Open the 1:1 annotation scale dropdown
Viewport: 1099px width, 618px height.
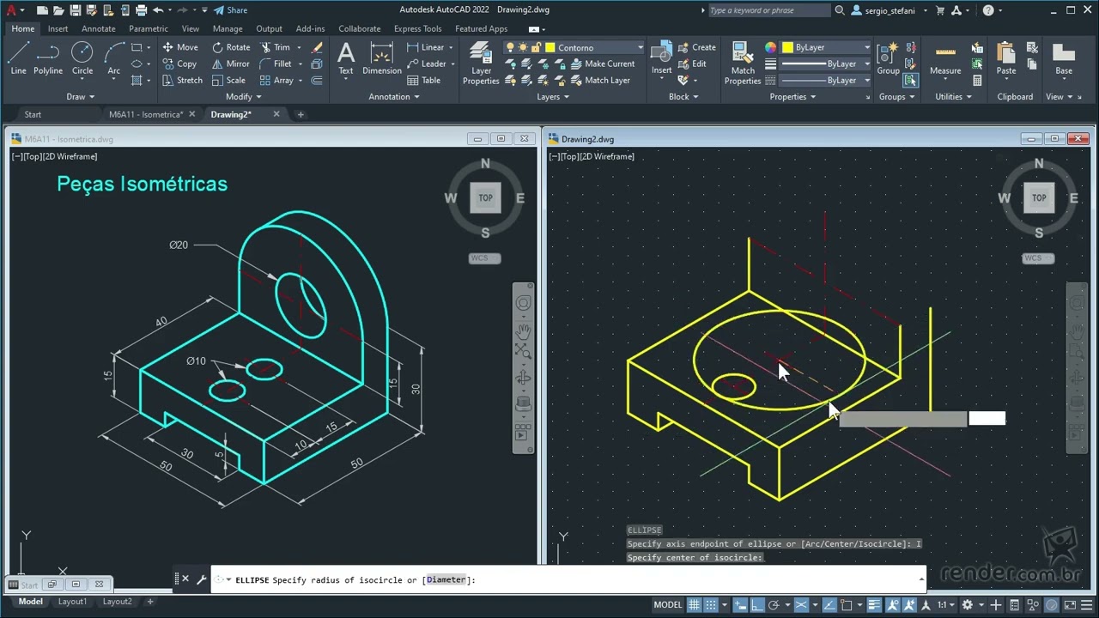tap(947, 604)
